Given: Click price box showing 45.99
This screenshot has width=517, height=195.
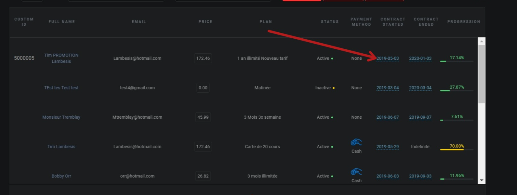Looking at the screenshot, I should [203, 117].
